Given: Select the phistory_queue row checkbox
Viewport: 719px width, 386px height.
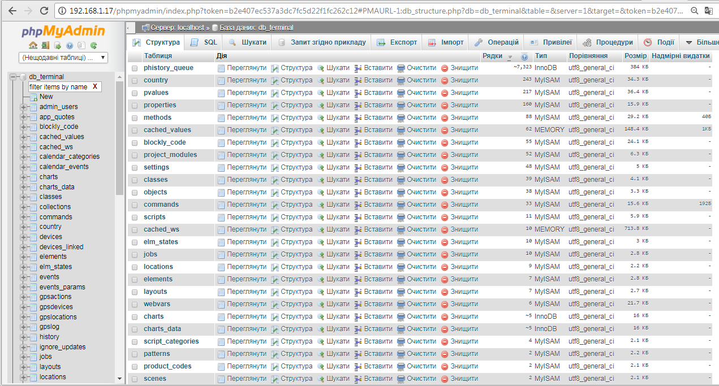Looking at the screenshot, I should pyautogui.click(x=134, y=67).
